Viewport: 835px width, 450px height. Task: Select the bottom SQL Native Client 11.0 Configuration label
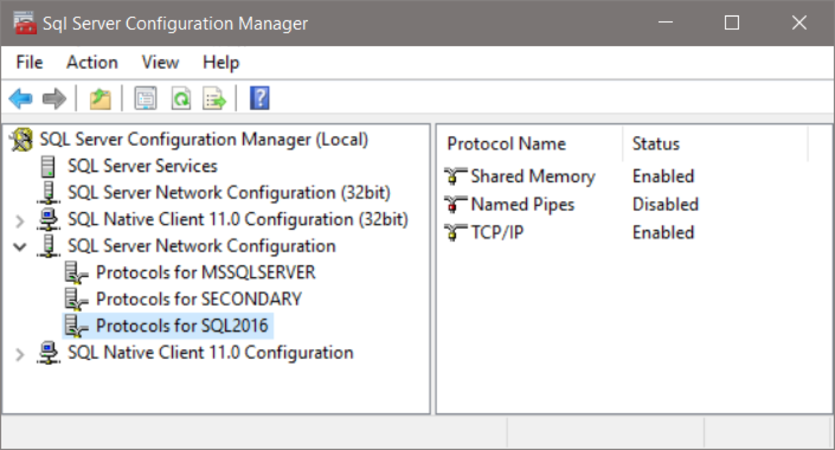(211, 353)
